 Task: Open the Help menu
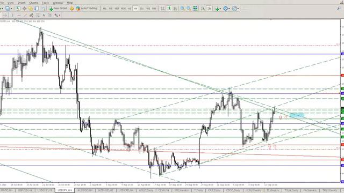(69, 3)
